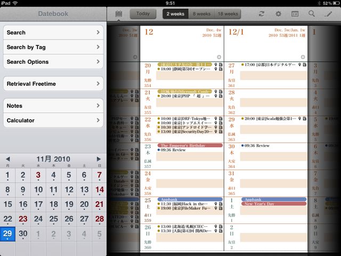Tap week header 12 Dec. 4w
Viewport: 341px width, 256px height.
pos(182,44)
